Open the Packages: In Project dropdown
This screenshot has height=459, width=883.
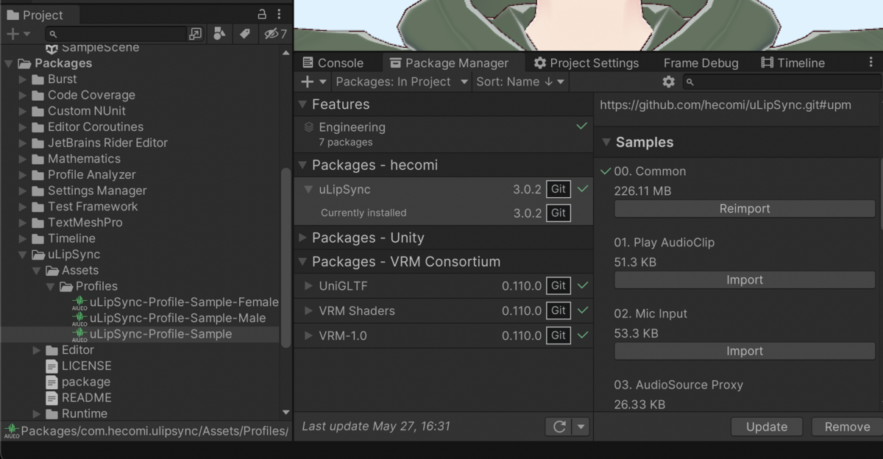[x=402, y=82]
